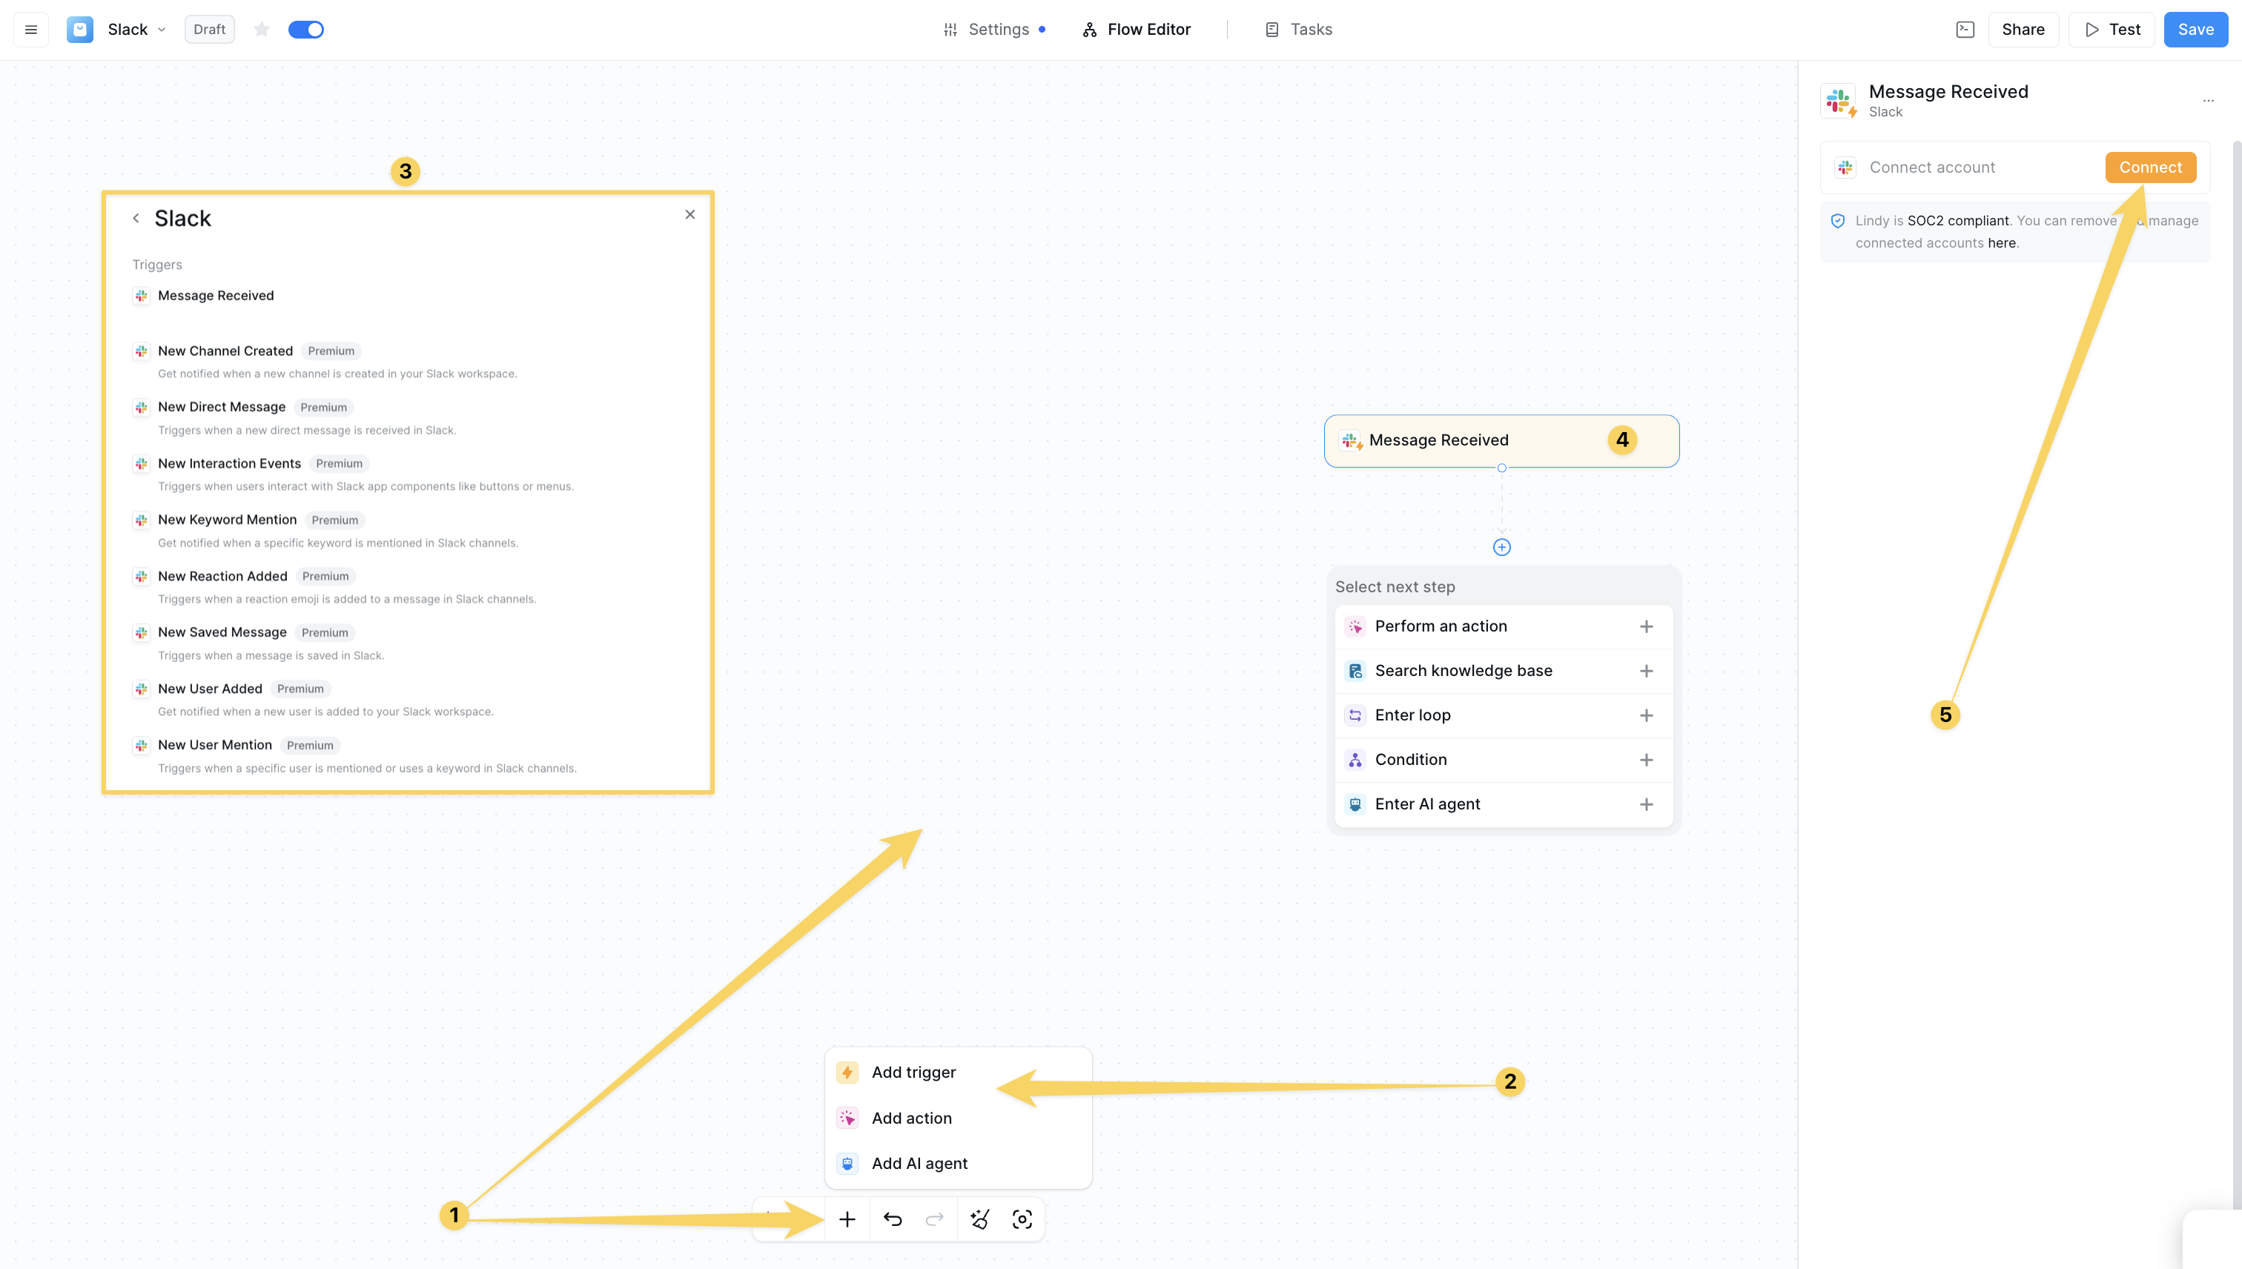This screenshot has width=2242, height=1269.
Task: Click the undo arrow in bottom toolbar
Action: pyautogui.click(x=892, y=1219)
